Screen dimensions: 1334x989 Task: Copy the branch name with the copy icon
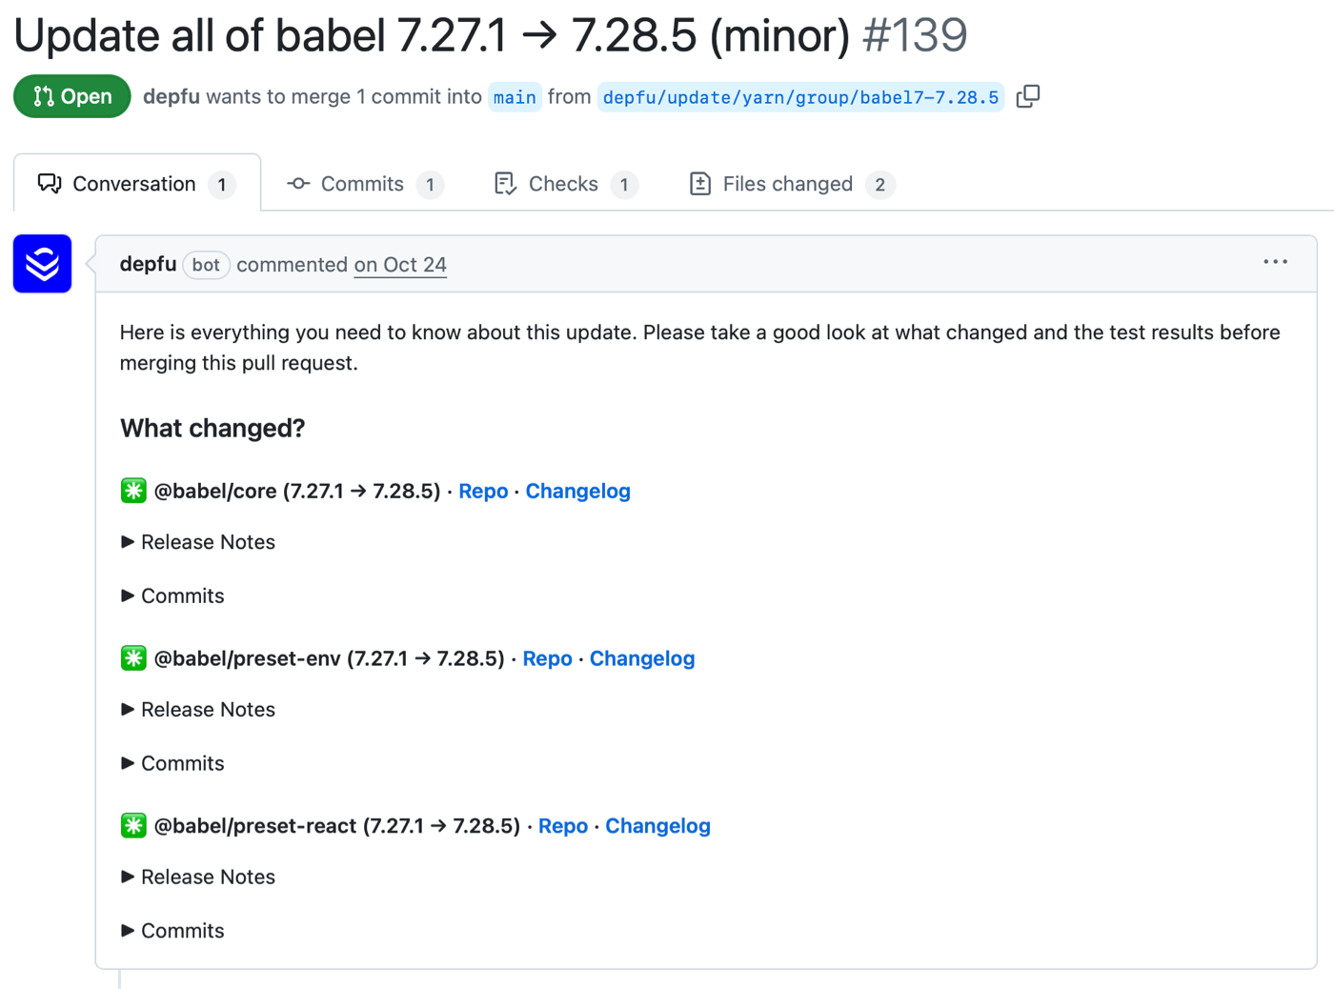(1028, 96)
